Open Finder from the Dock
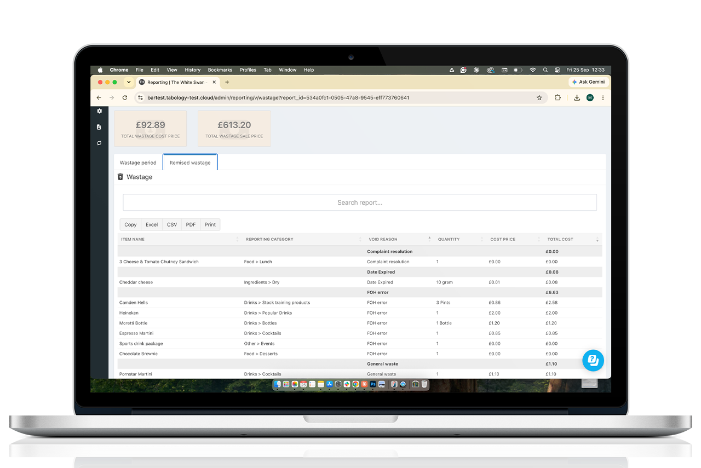This screenshot has width=701, height=468. [x=278, y=385]
